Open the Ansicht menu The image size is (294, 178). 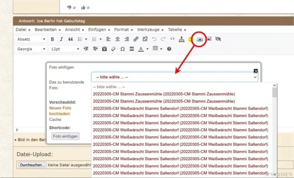click(x=75, y=30)
